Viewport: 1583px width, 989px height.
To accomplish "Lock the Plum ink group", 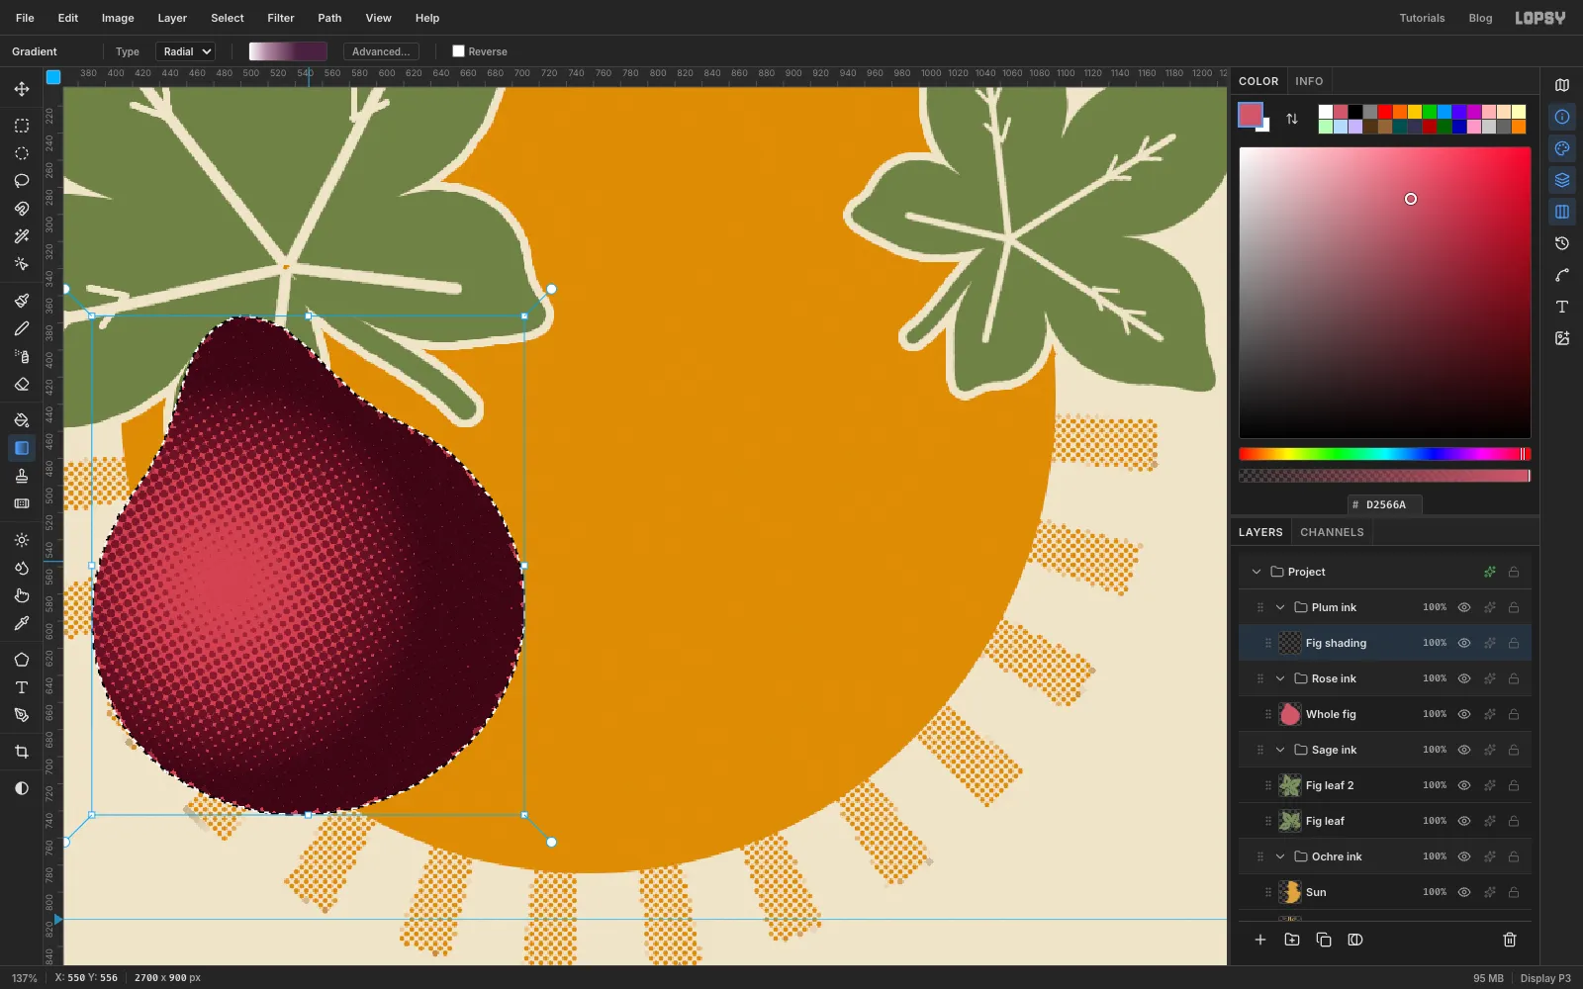I will 1514,607.
